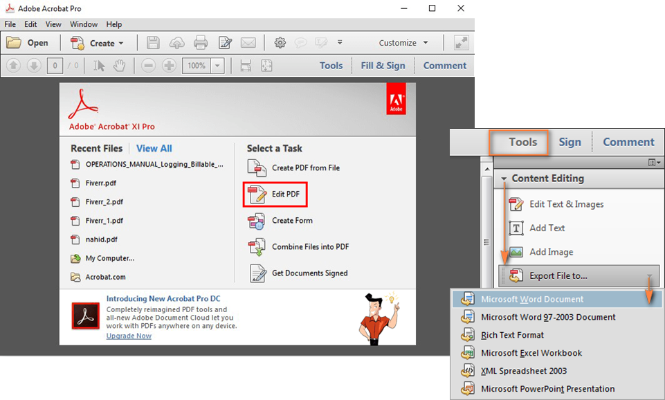
Task: Open the Fiverr_2.pdf recent file
Action: [97, 202]
